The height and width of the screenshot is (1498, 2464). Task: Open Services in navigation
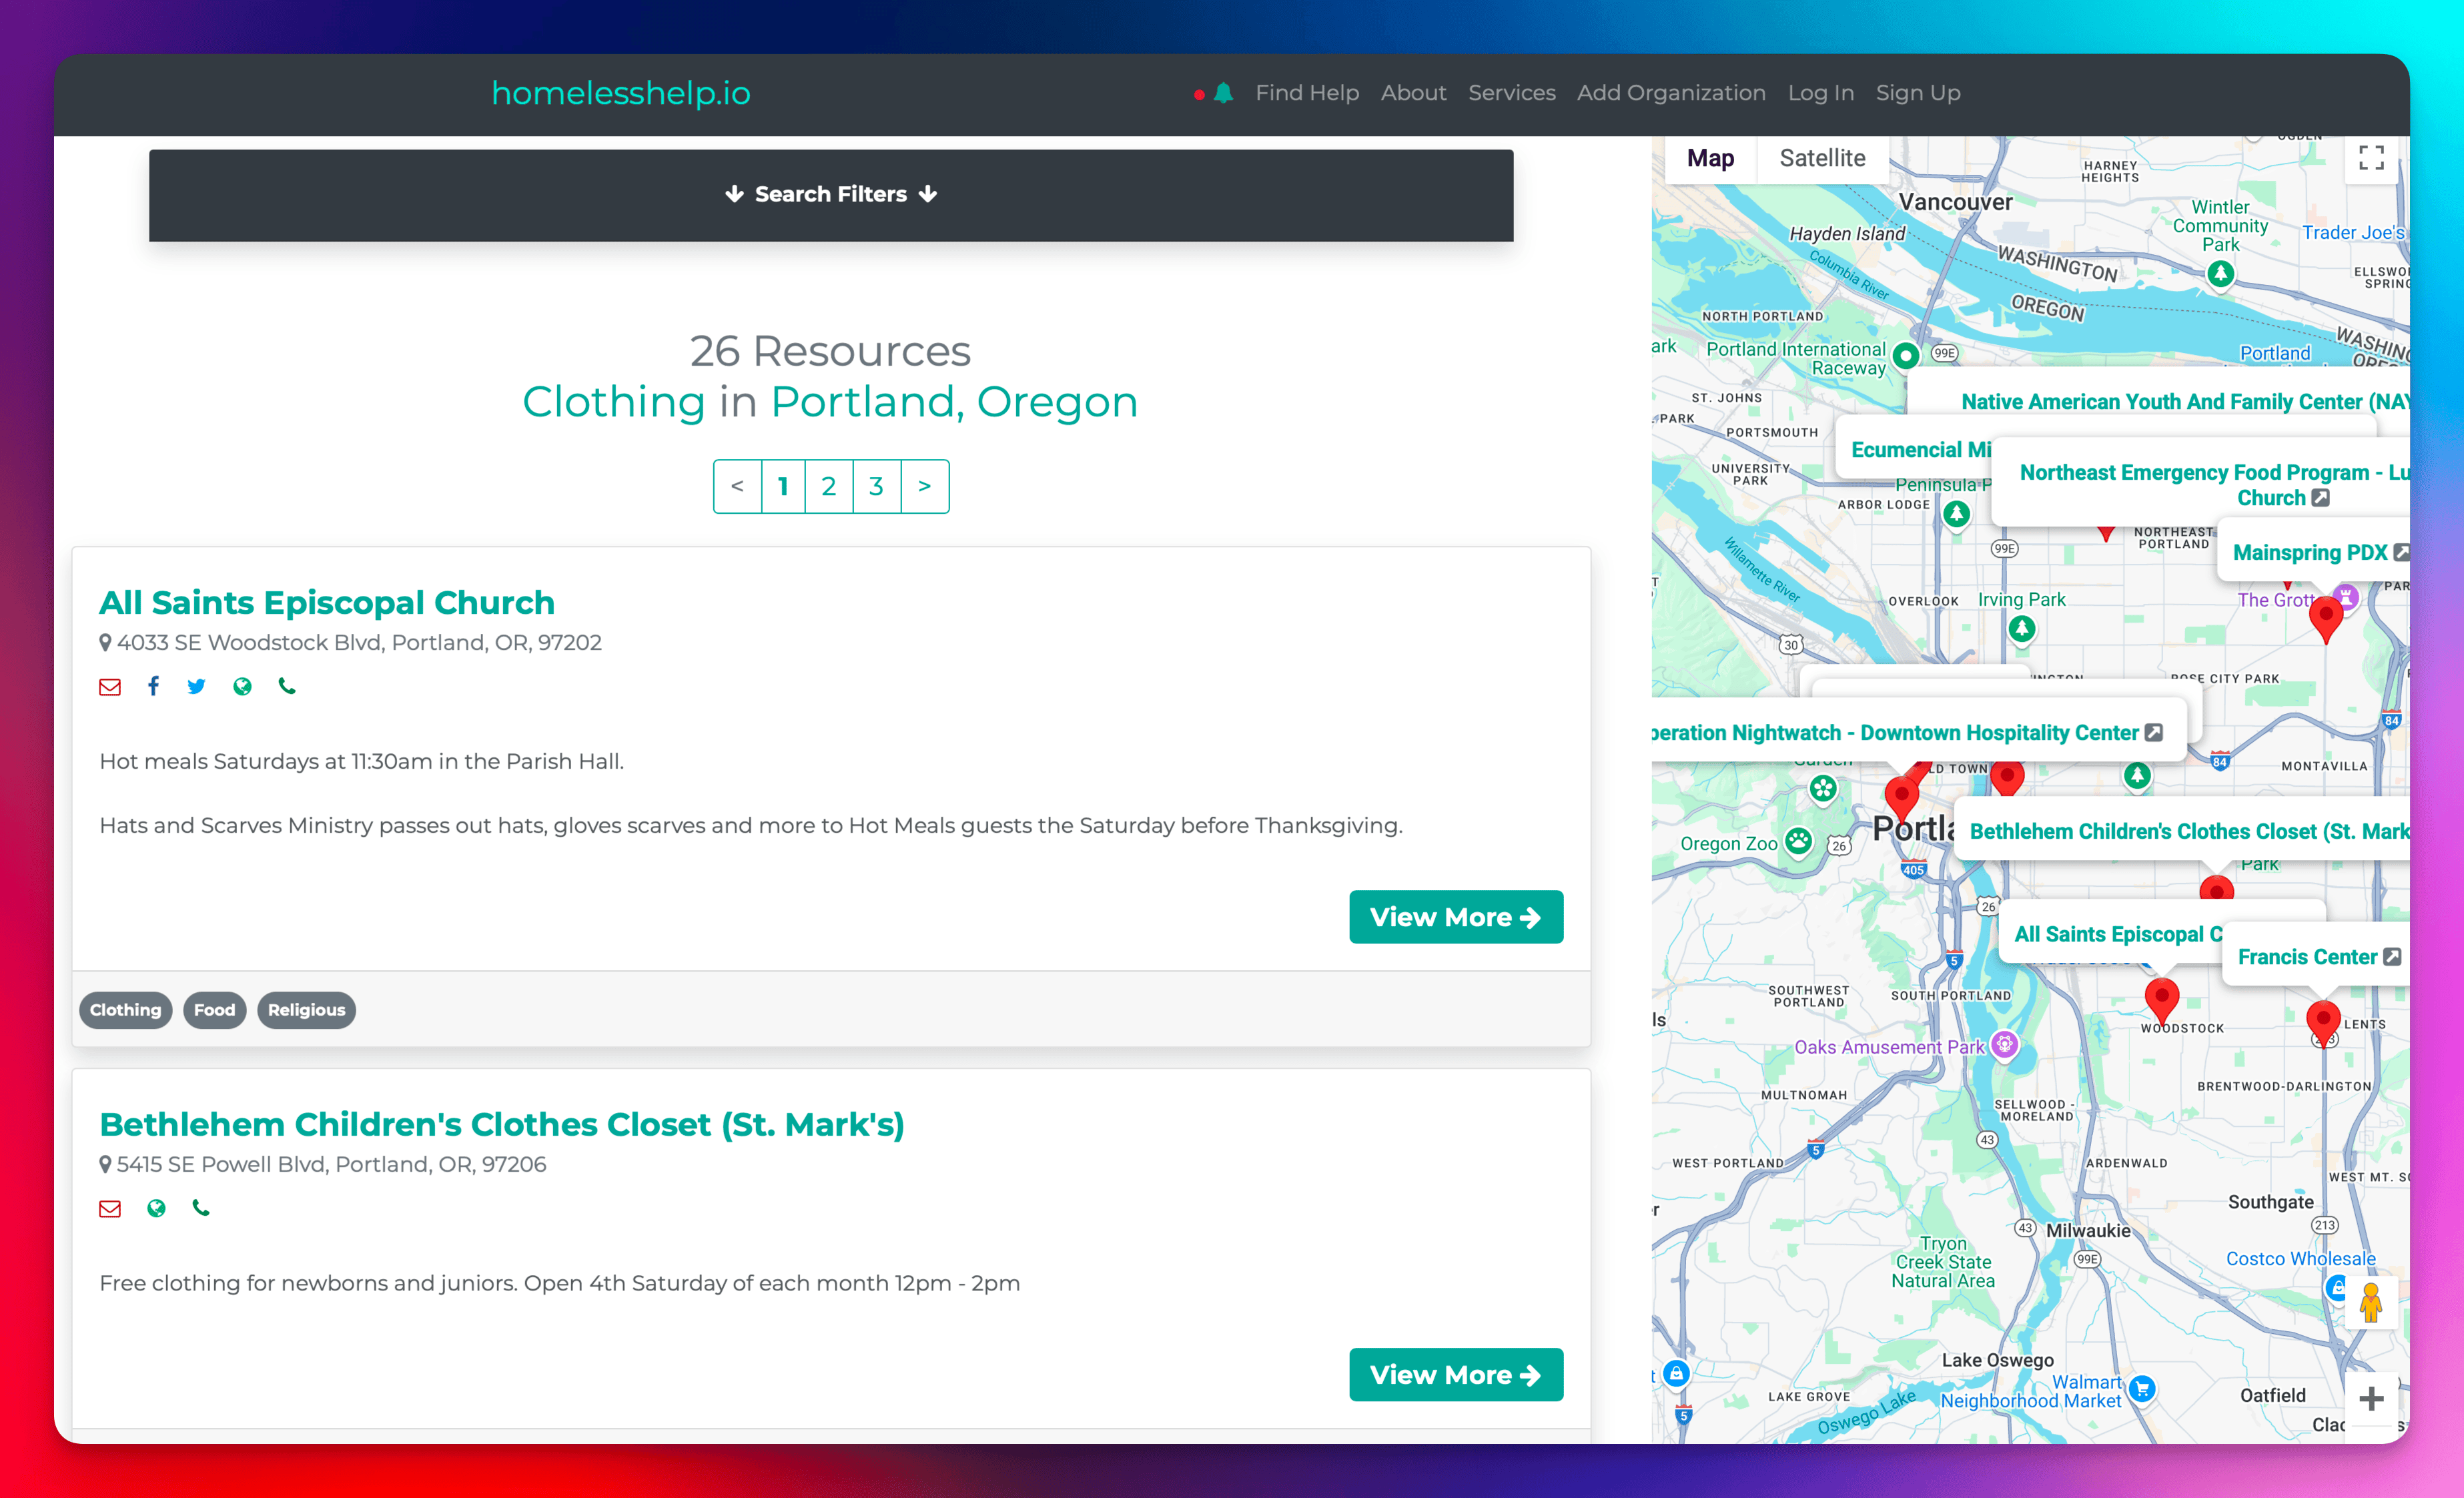(1511, 93)
